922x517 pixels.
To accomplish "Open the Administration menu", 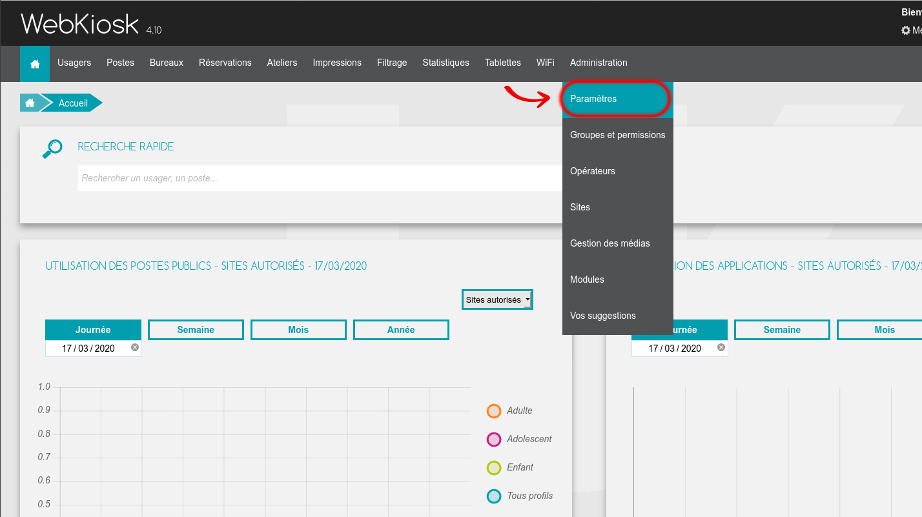I will pyautogui.click(x=599, y=63).
